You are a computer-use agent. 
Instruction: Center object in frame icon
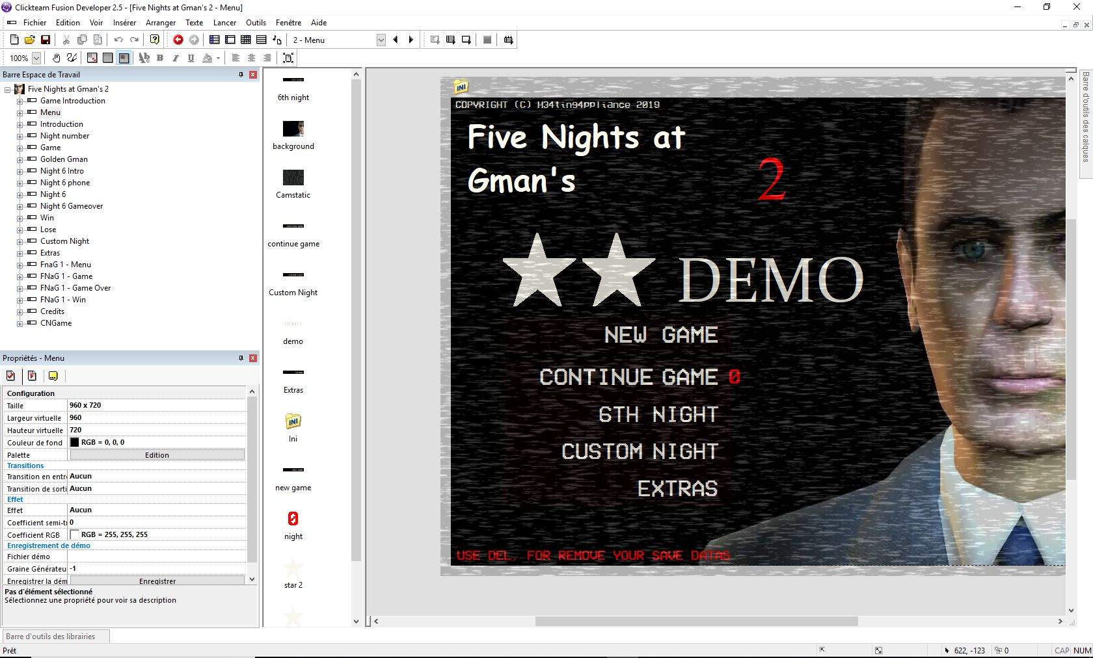[288, 58]
